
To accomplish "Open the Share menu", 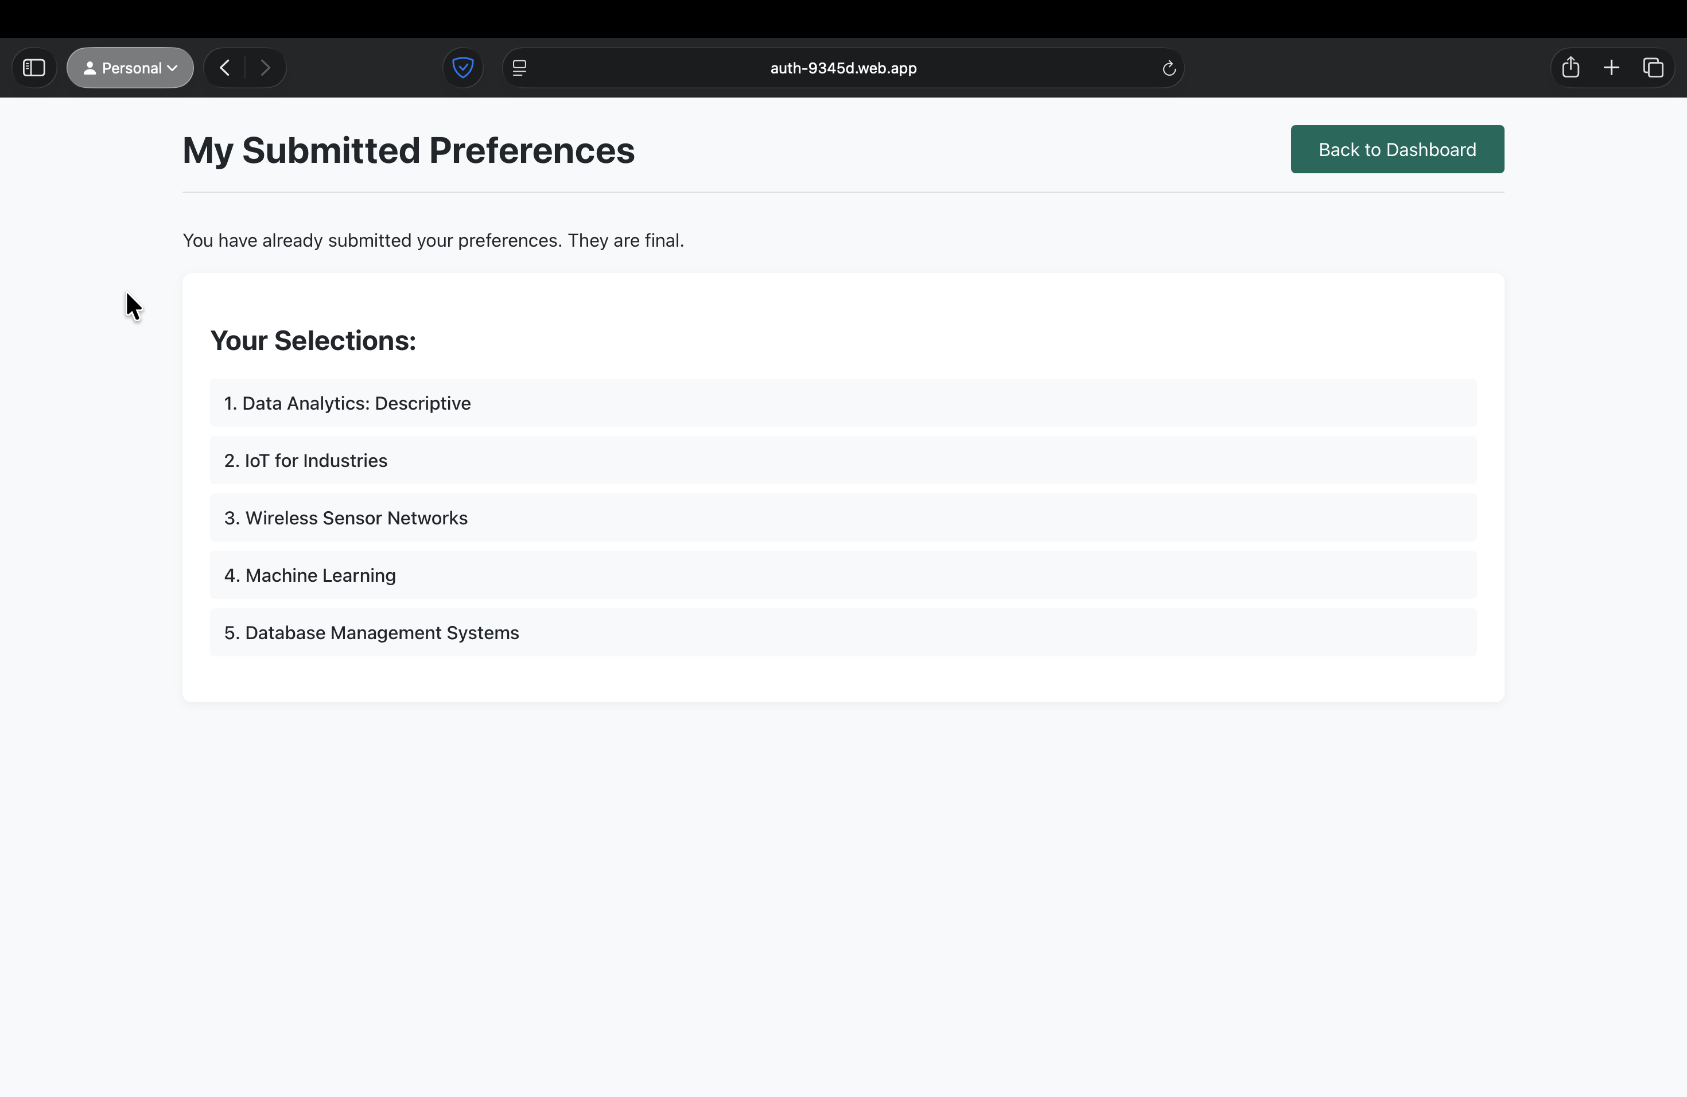I will [1571, 67].
